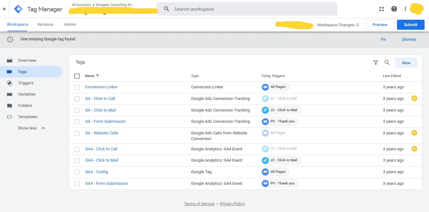Open the filter funnel icon in Tags
Viewport: 429px width, 212px height.
(376, 63)
